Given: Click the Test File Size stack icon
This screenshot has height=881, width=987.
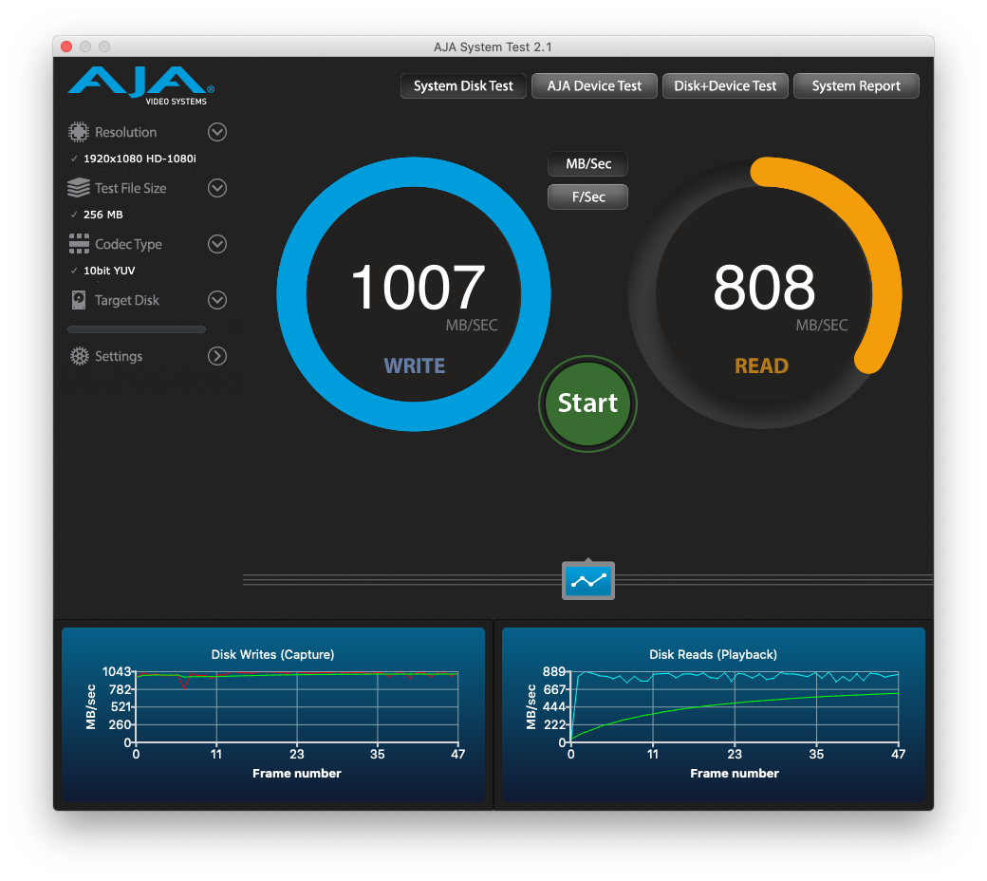Looking at the screenshot, I should click(79, 188).
